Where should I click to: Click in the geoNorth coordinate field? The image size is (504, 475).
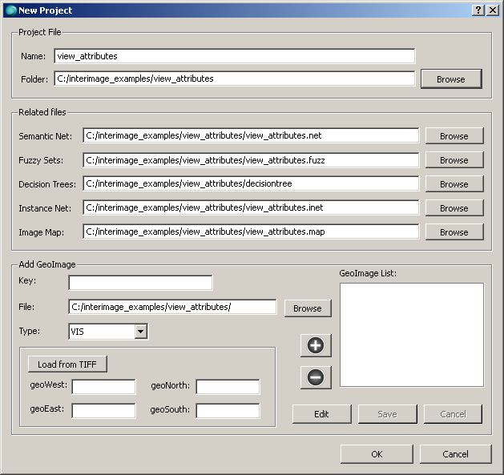point(228,387)
